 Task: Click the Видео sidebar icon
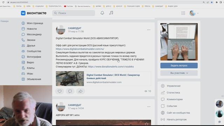(x=23, y=62)
